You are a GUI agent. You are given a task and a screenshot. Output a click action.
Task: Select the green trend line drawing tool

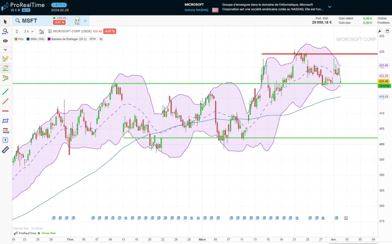[5, 92]
